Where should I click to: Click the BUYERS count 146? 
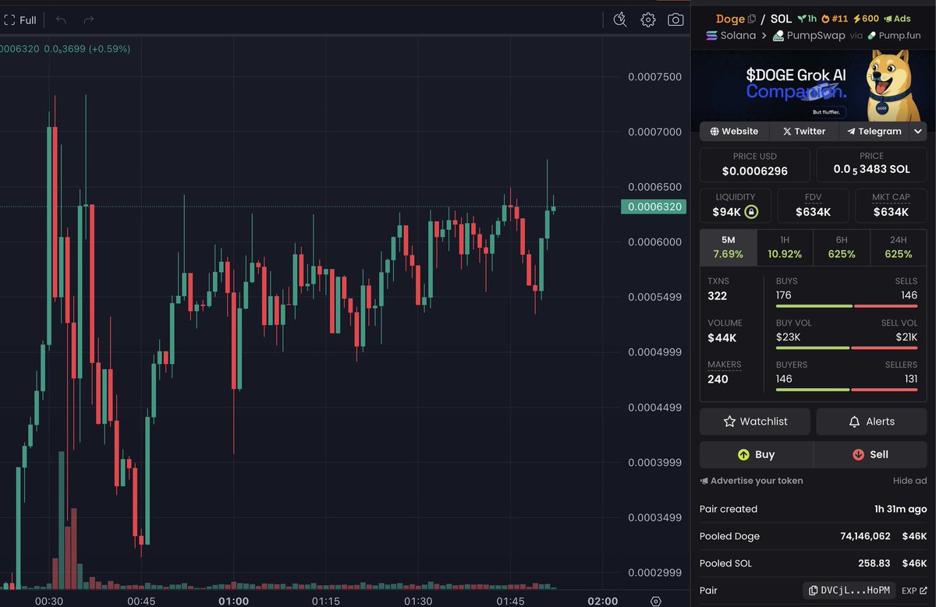pos(784,379)
